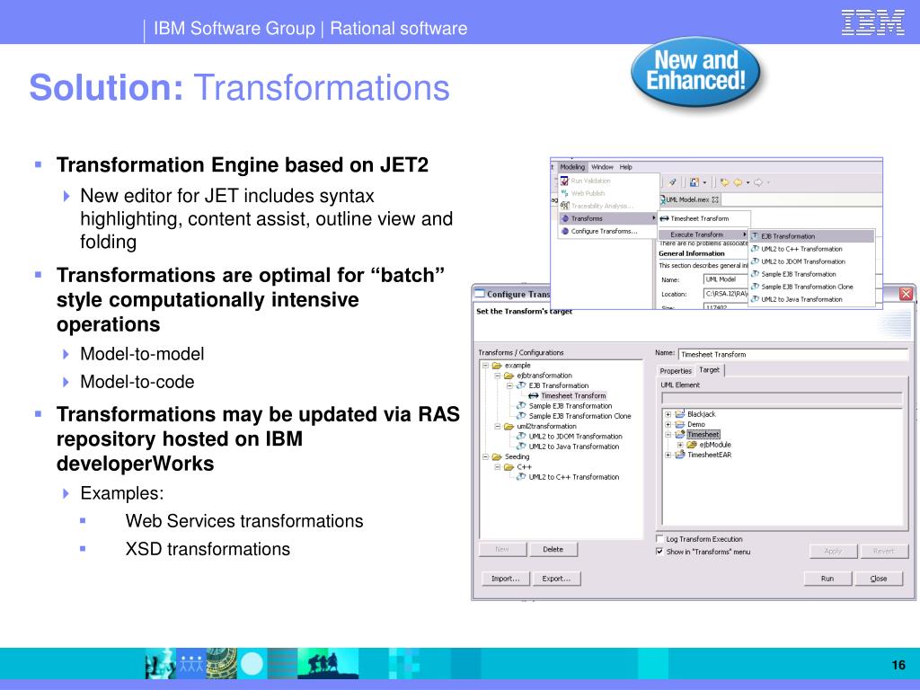The height and width of the screenshot is (690, 920).
Task: Click the Configure Transforms dialog title icon
Action: [x=480, y=294]
